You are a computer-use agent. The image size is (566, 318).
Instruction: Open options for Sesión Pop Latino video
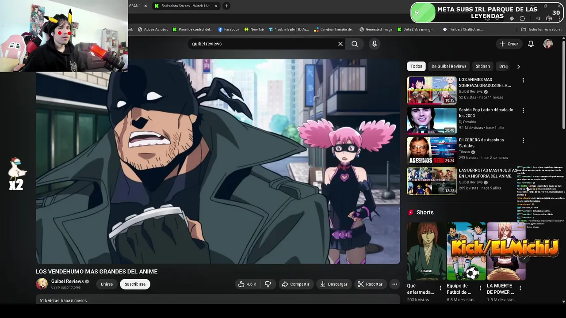tap(523, 110)
